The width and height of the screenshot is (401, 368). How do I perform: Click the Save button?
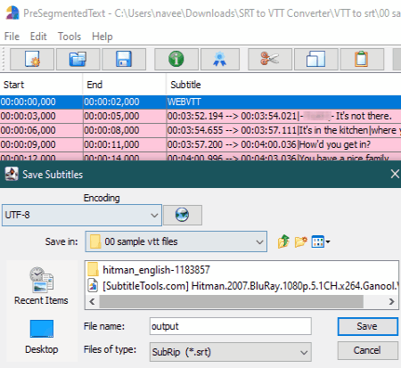367,326
